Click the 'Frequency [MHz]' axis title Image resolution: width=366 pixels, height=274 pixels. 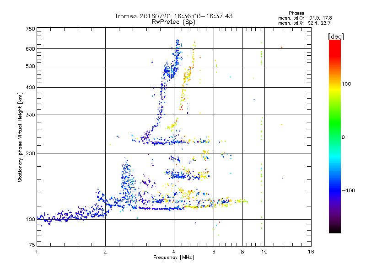pyautogui.click(x=173, y=258)
